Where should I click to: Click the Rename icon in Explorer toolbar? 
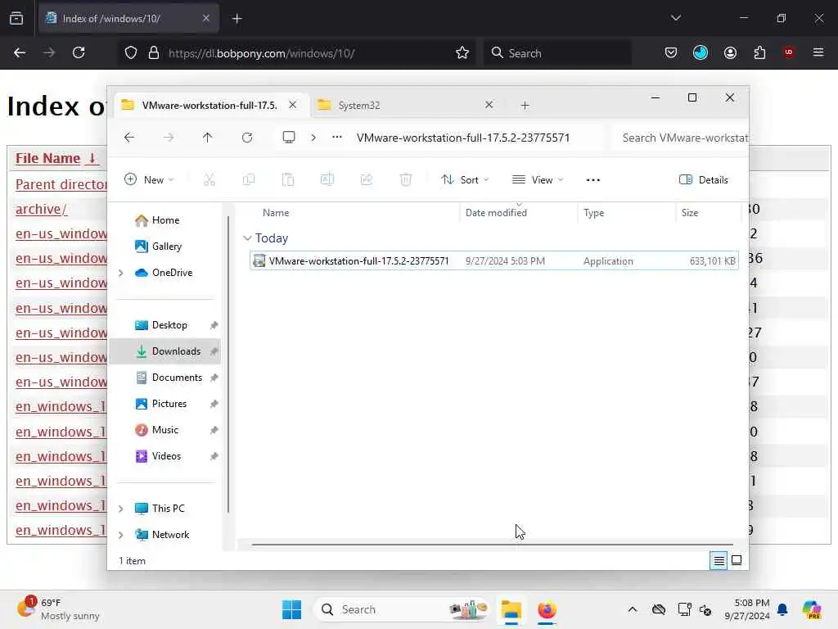pos(327,179)
